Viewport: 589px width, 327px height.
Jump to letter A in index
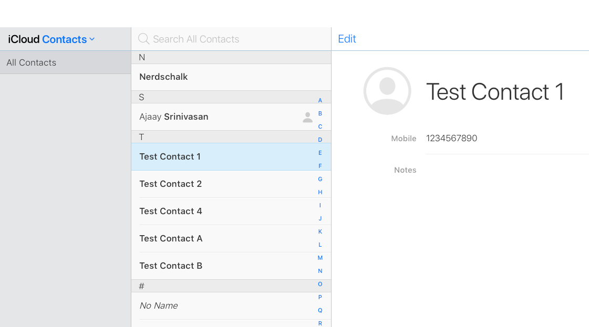[320, 100]
